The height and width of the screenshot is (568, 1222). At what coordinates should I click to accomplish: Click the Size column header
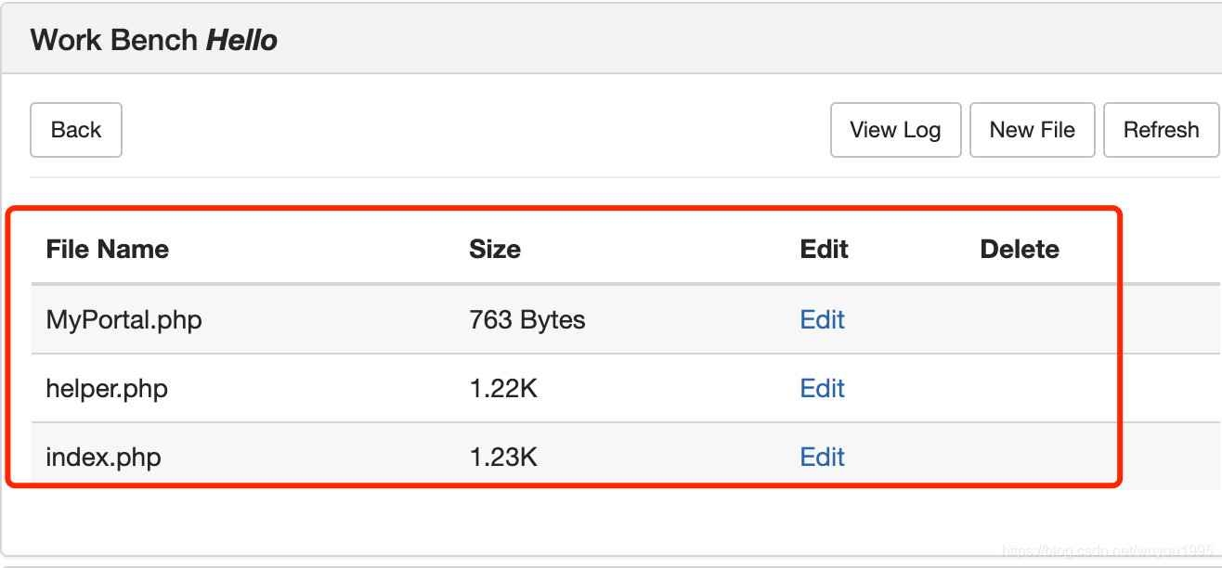click(x=495, y=249)
